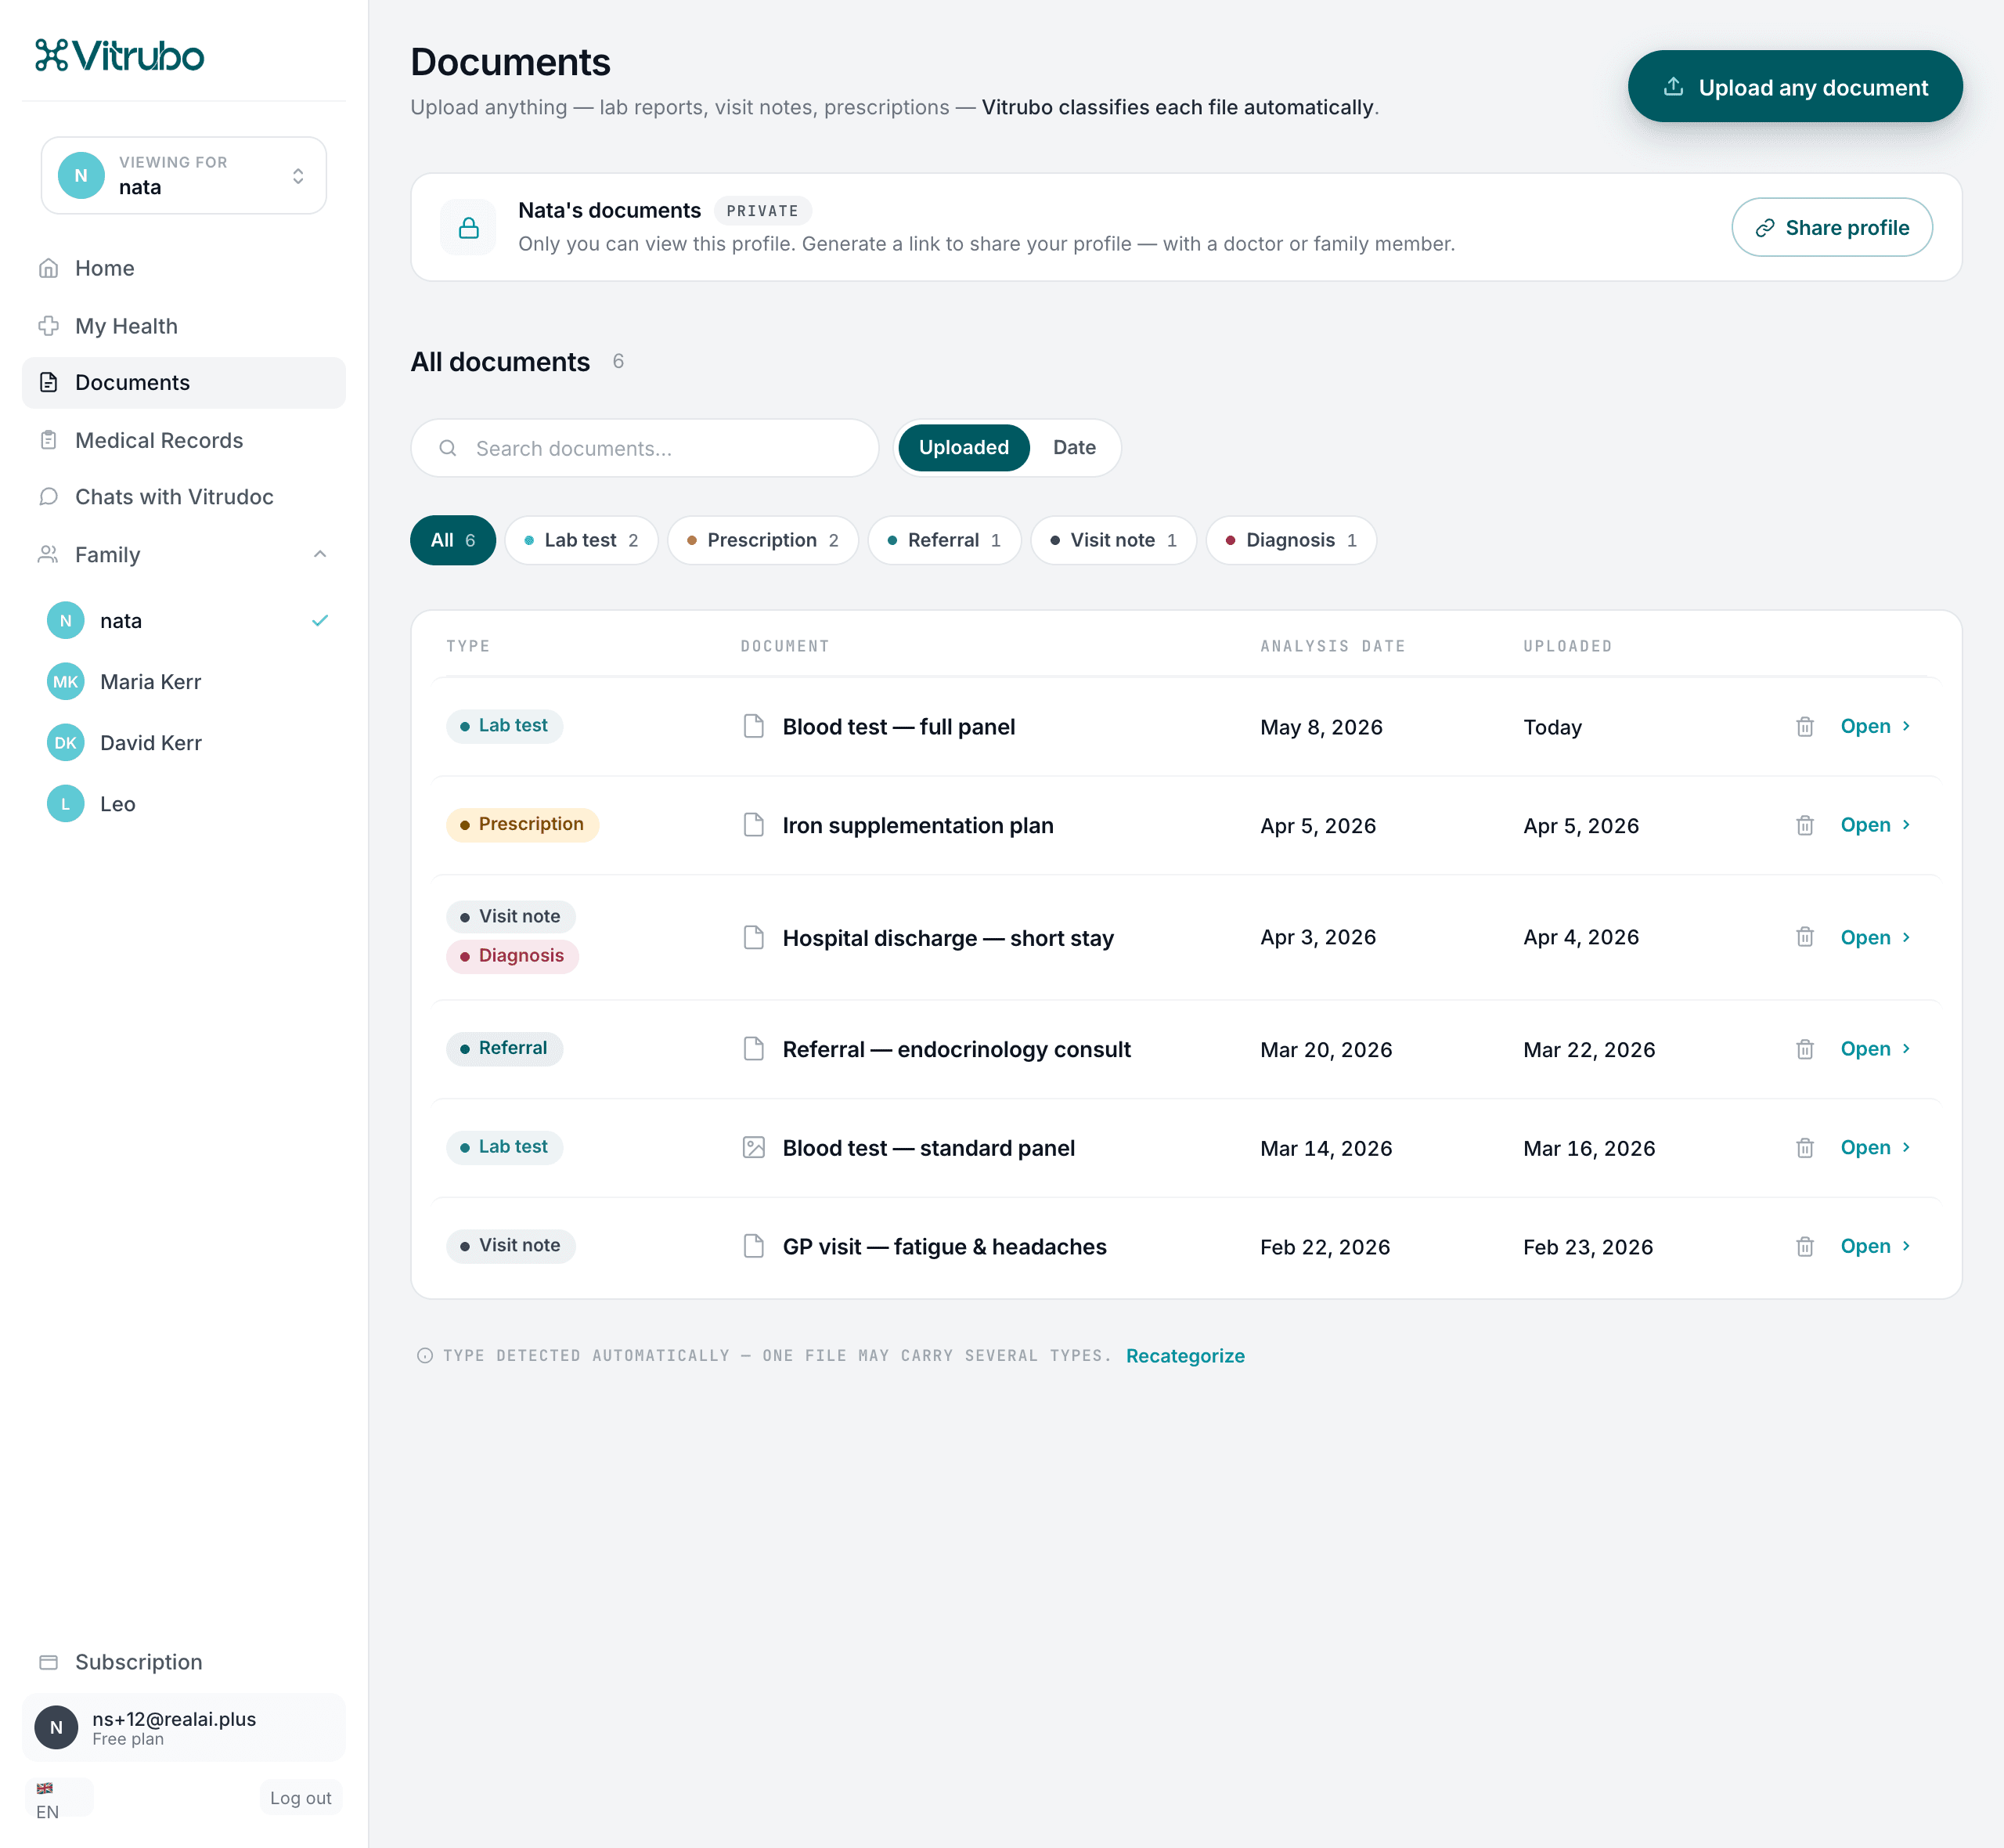Screen dimensions: 2004x1848
Task: Filter by Prescription type
Action: (x=762, y=541)
